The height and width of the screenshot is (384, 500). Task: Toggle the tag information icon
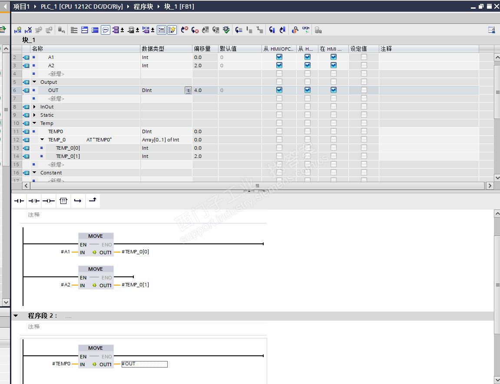coord(131,30)
